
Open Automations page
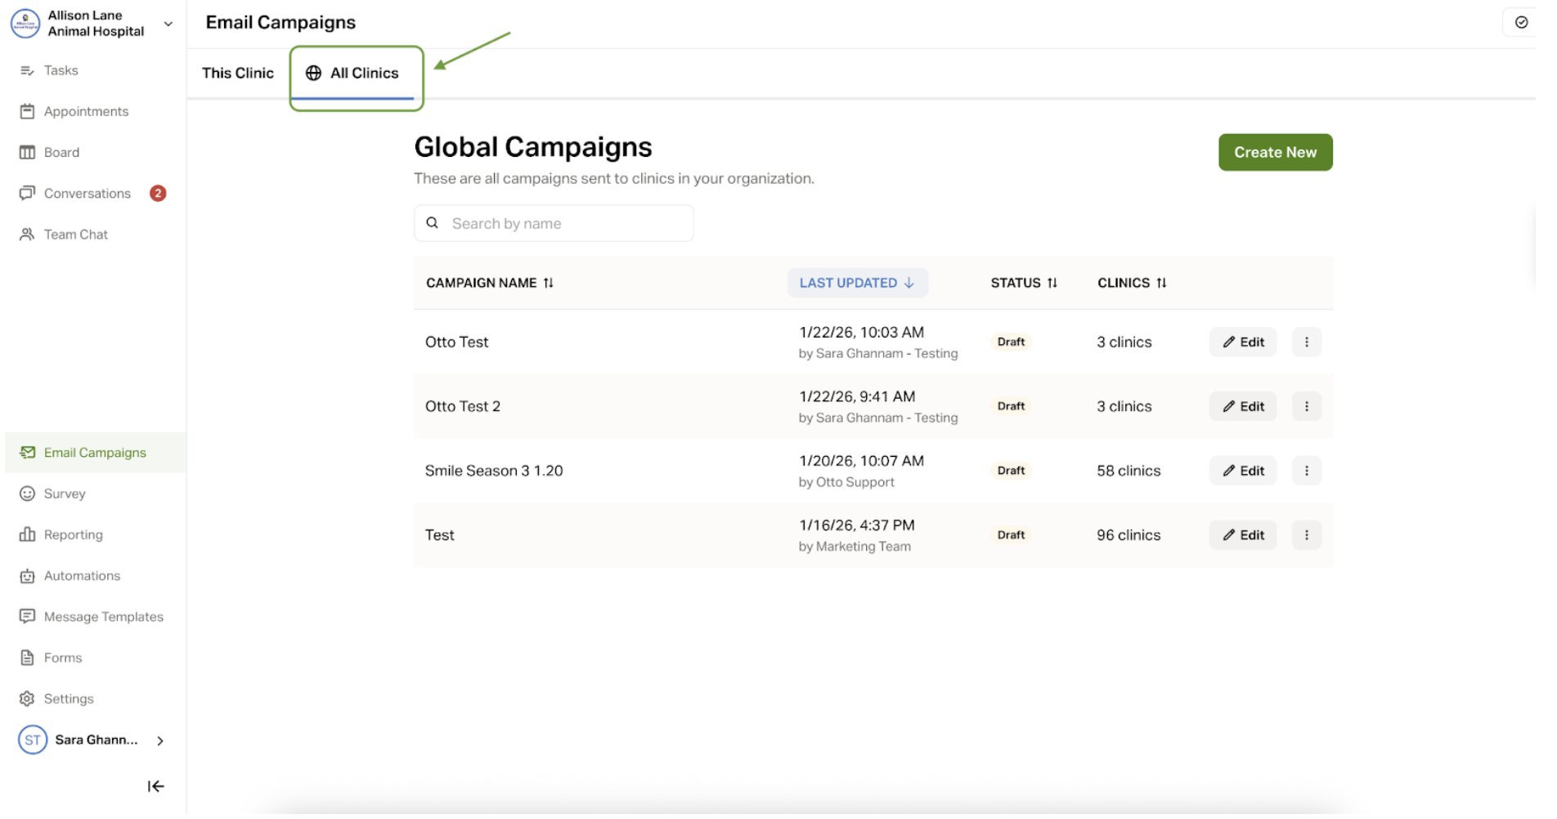pyautogui.click(x=82, y=575)
